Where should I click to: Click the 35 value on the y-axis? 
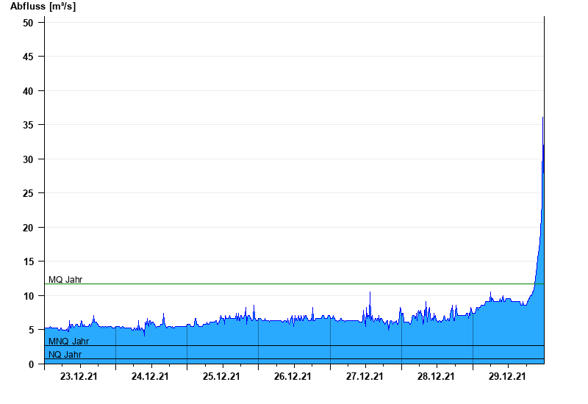29,125
